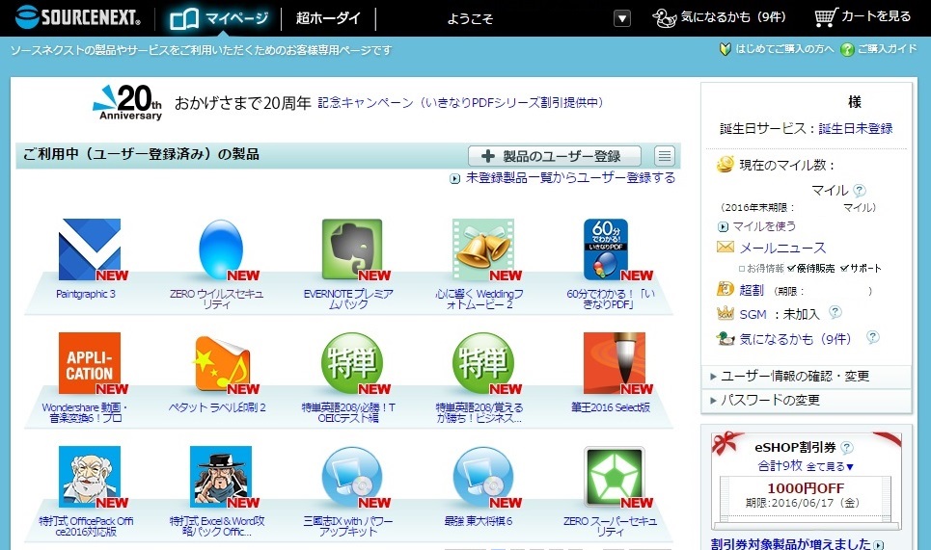The height and width of the screenshot is (550, 931).
Task: Open the 記念キャンペーン いきなりPDF link
Action: point(460,102)
